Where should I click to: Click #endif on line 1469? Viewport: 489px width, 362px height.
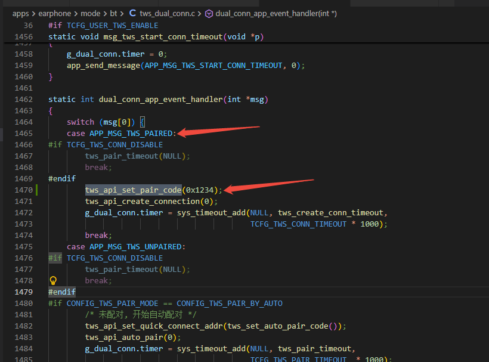[x=62, y=179]
